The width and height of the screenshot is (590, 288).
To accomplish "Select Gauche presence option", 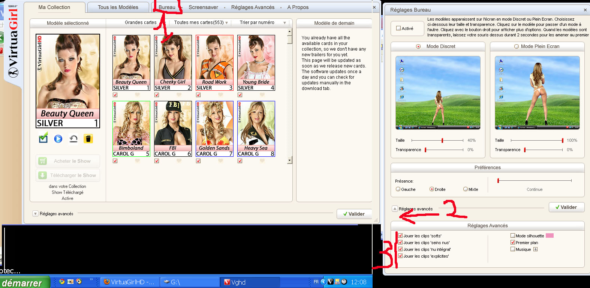I will point(398,189).
